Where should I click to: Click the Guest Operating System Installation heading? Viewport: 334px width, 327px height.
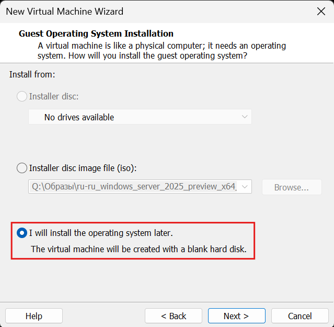click(96, 34)
